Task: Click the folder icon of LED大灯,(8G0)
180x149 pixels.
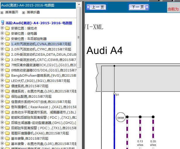Action: [7, 81]
